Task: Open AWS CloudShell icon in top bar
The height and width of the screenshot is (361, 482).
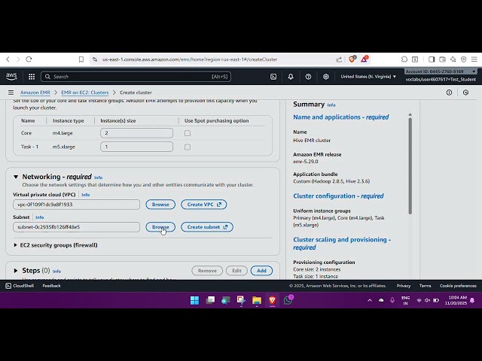Action: click(x=273, y=77)
